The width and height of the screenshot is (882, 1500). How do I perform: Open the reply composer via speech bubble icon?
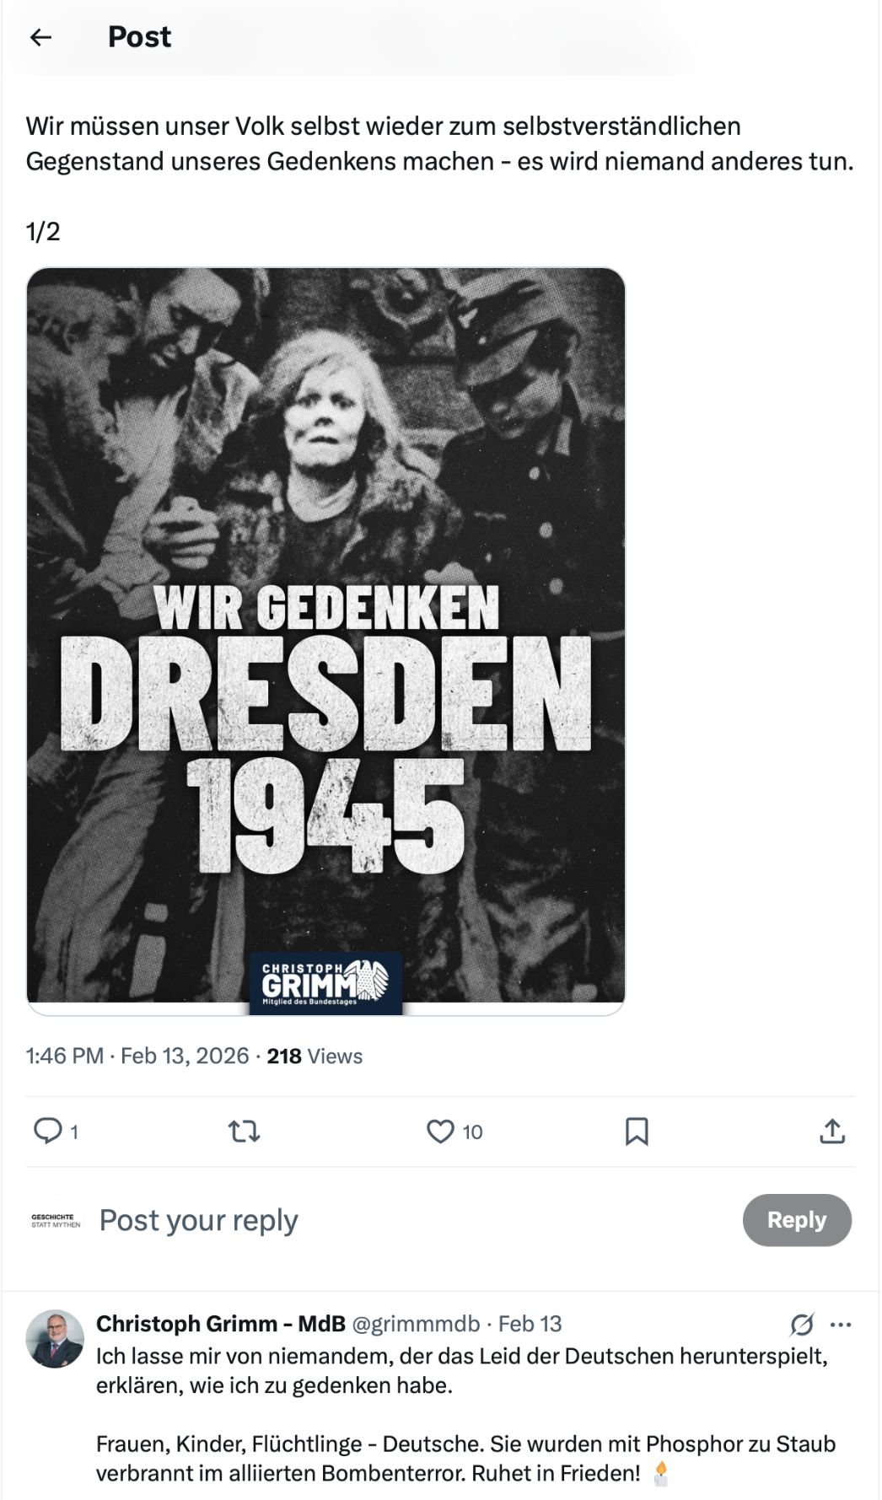pos(49,1132)
